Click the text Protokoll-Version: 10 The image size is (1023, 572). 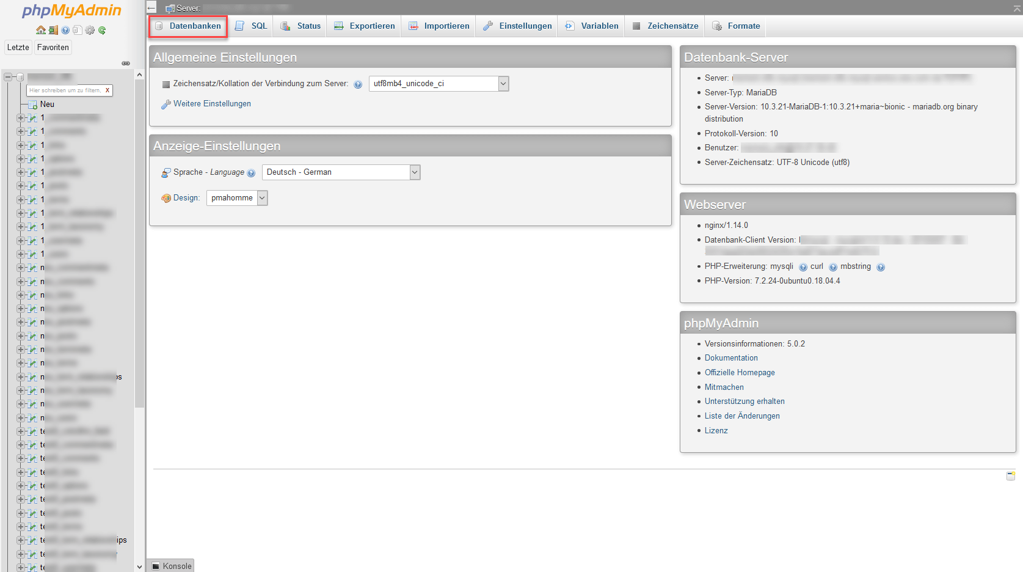pyautogui.click(x=741, y=134)
